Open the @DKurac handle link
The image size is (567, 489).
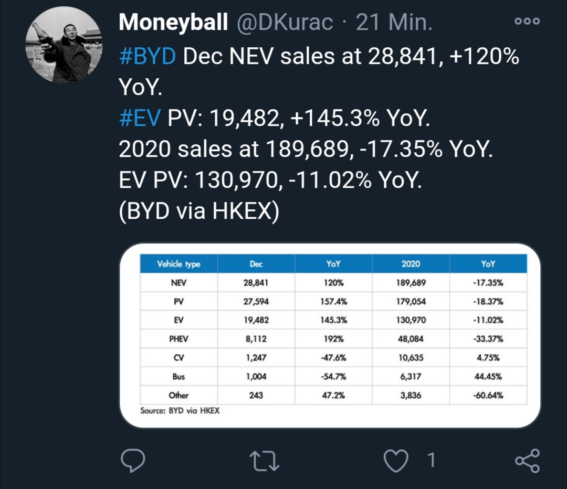tap(285, 22)
